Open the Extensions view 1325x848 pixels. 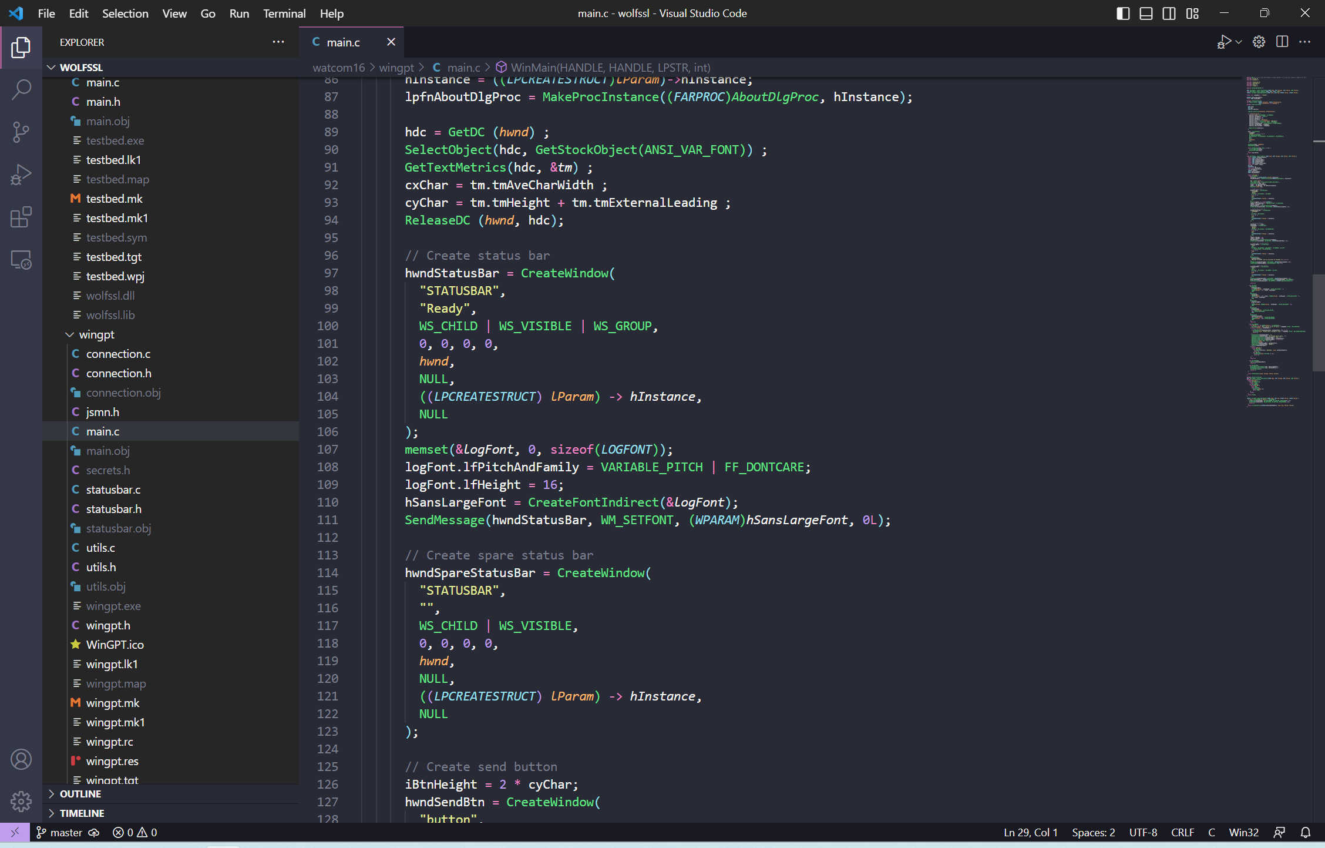click(x=21, y=217)
